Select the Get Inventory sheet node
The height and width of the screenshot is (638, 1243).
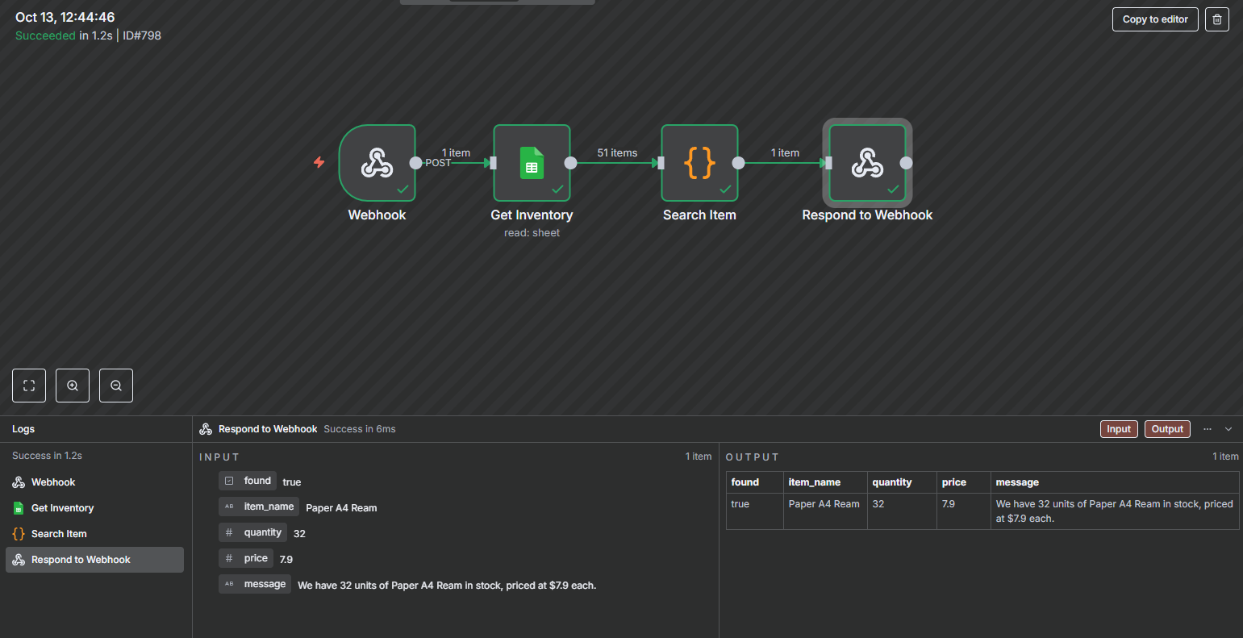pyautogui.click(x=532, y=163)
